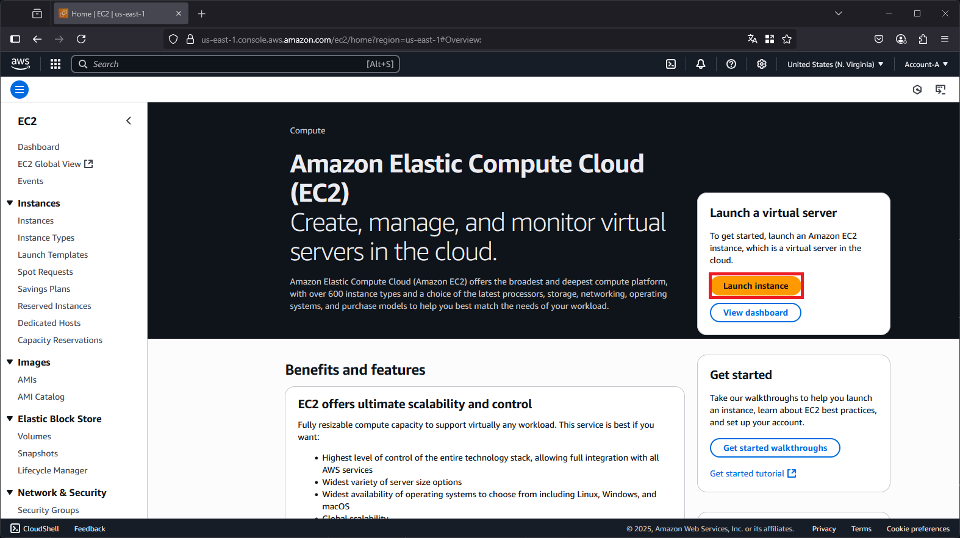Click the browser forward arrow
960x538 pixels.
(x=59, y=39)
